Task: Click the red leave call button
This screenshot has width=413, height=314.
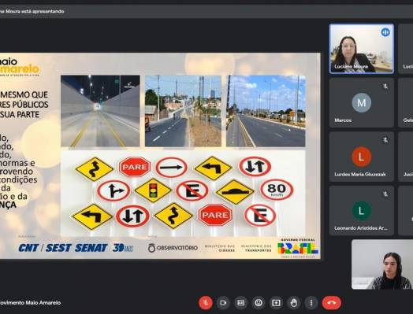Action: coord(332,303)
